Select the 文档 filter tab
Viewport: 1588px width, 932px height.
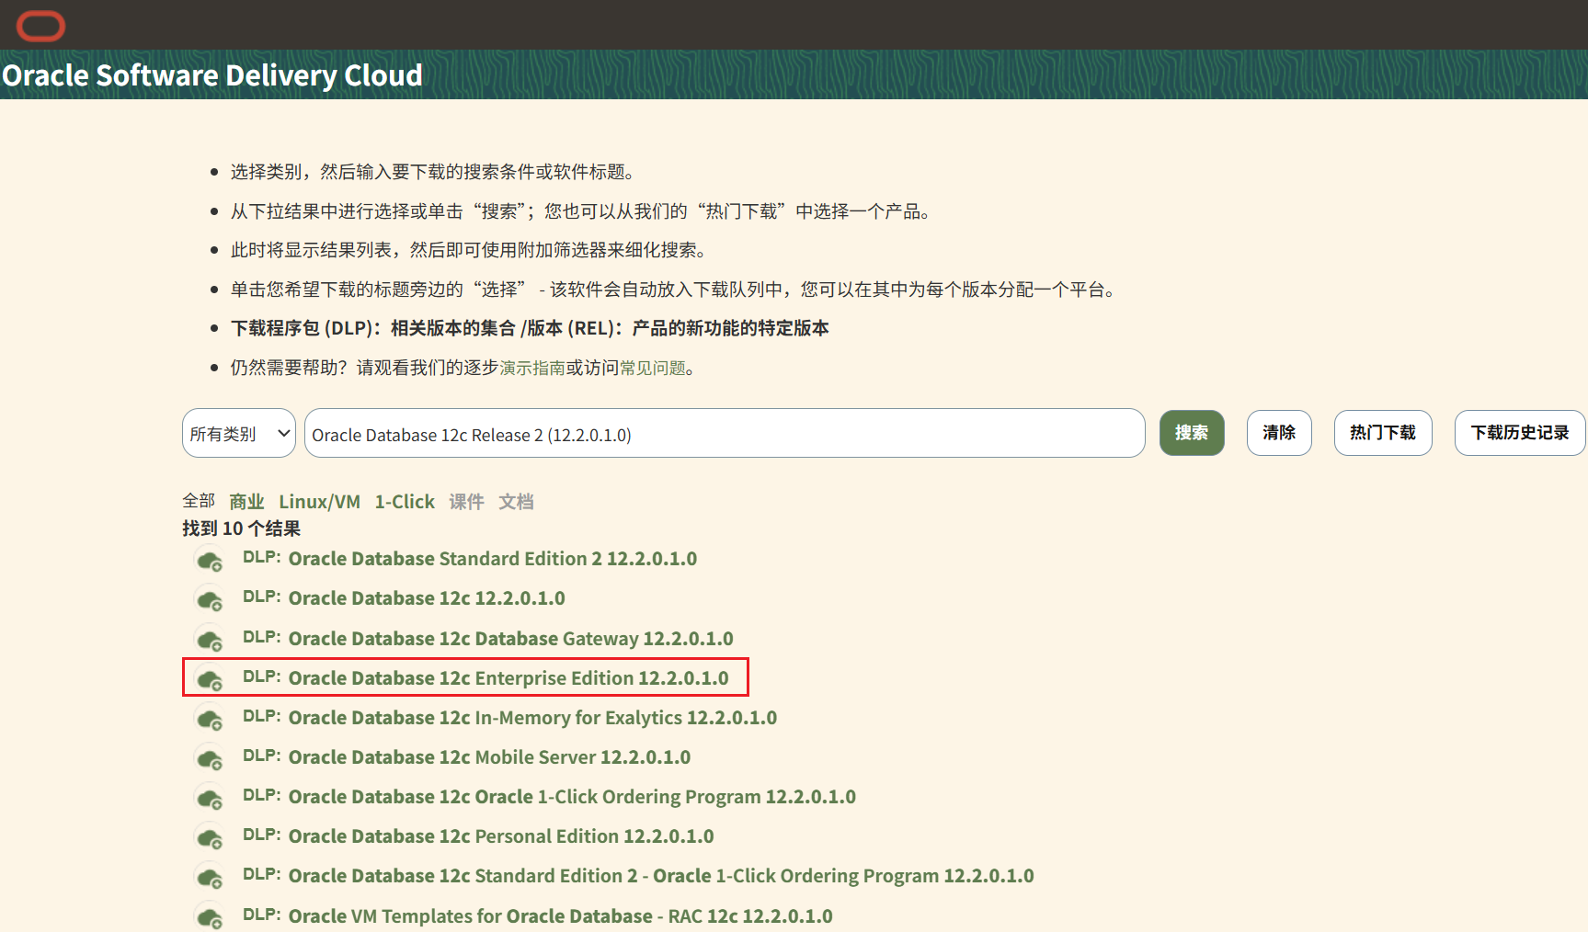point(516,501)
